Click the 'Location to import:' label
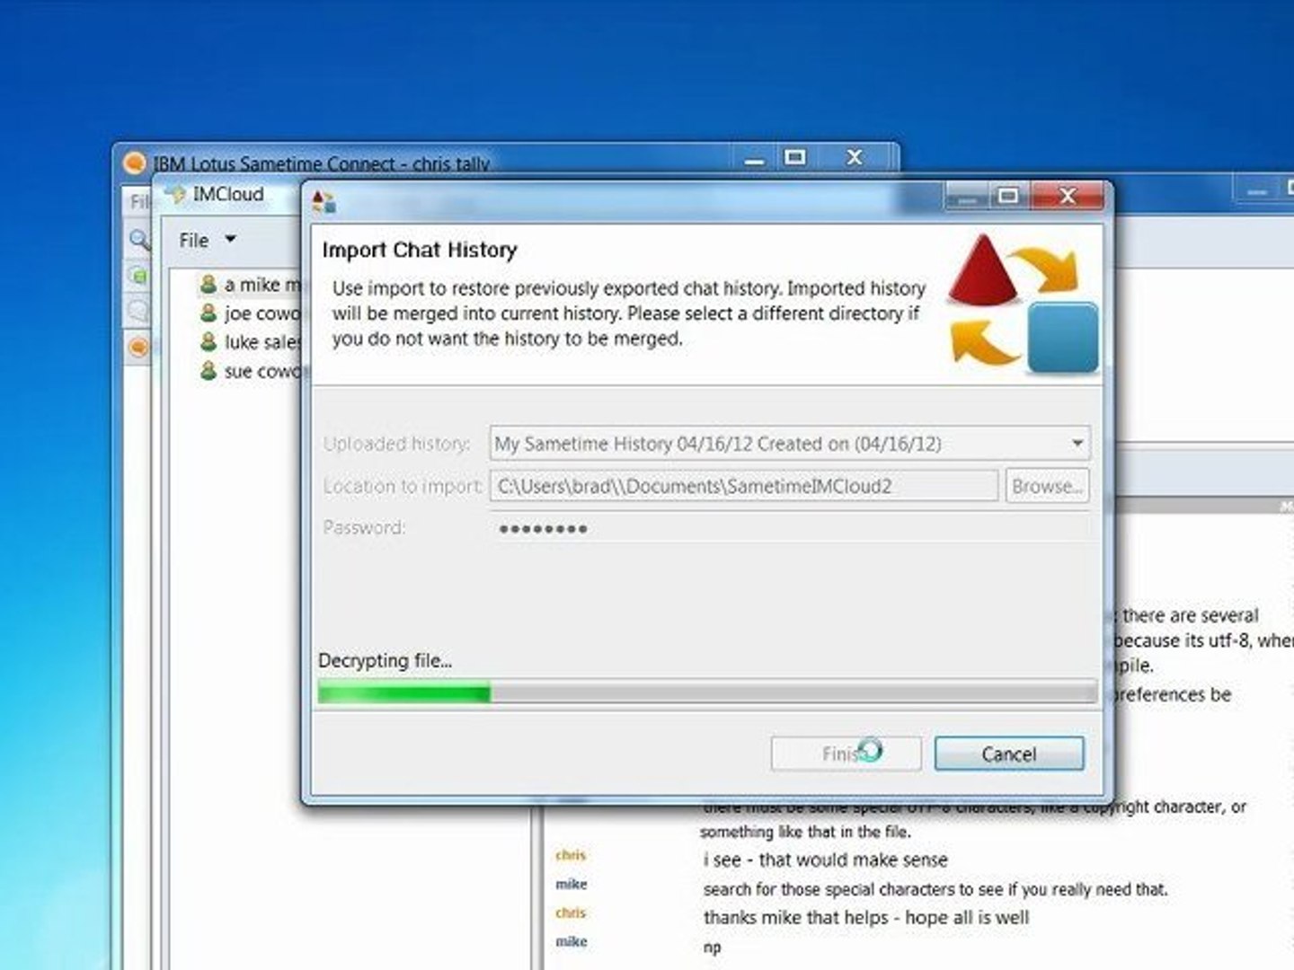Image resolution: width=1294 pixels, height=970 pixels. (x=403, y=486)
